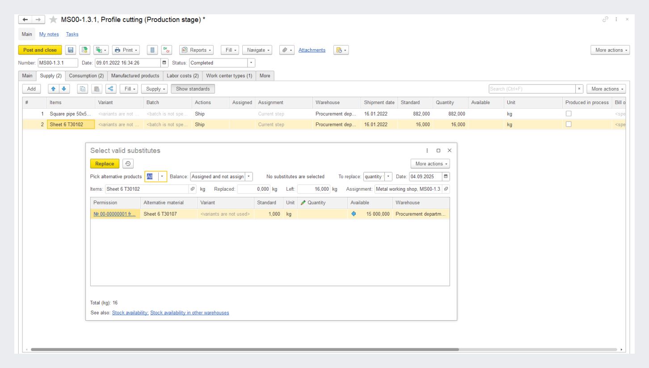Tick Produced in process for Square pipe row
Image resolution: width=649 pixels, height=368 pixels.
coord(569,114)
